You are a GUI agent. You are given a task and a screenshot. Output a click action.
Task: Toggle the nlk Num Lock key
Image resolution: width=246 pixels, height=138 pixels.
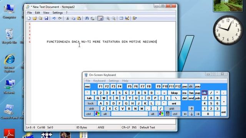(204, 93)
